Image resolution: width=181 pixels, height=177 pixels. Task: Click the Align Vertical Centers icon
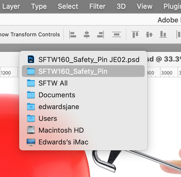[149, 34]
